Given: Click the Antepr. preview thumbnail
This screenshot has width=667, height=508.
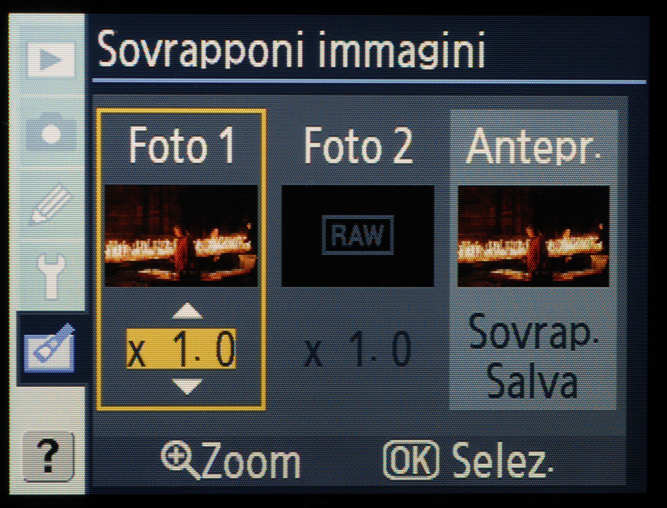Looking at the screenshot, I should pyautogui.click(x=533, y=236).
